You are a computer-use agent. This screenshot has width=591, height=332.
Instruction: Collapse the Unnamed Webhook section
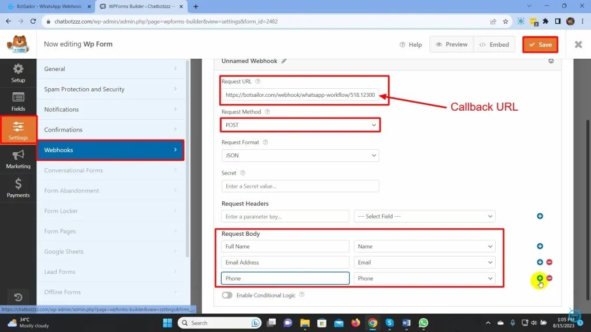point(551,61)
